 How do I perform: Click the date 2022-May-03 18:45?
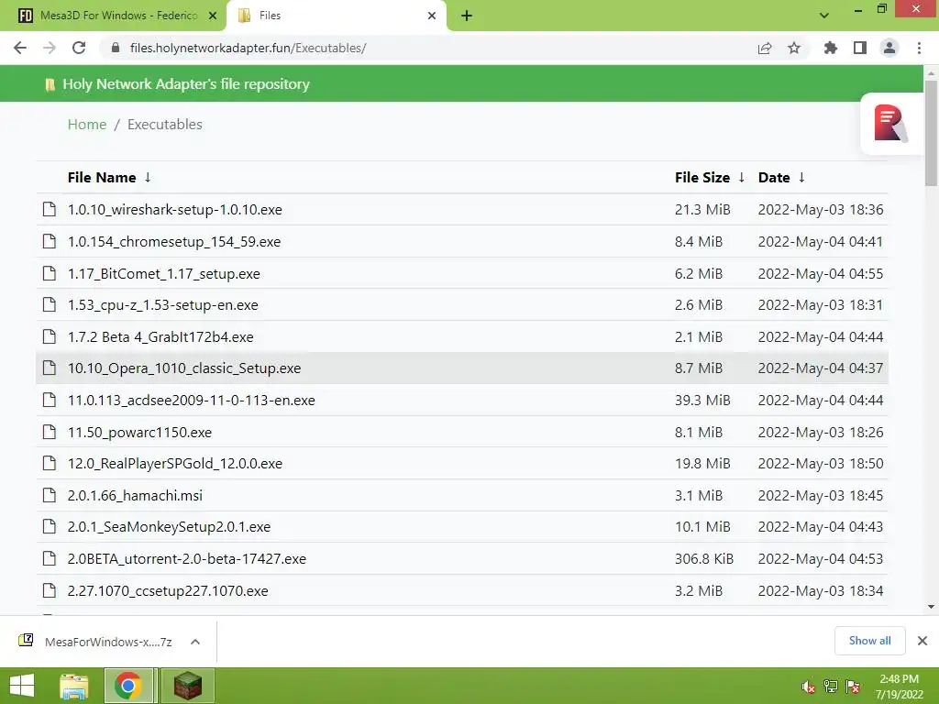tap(821, 496)
